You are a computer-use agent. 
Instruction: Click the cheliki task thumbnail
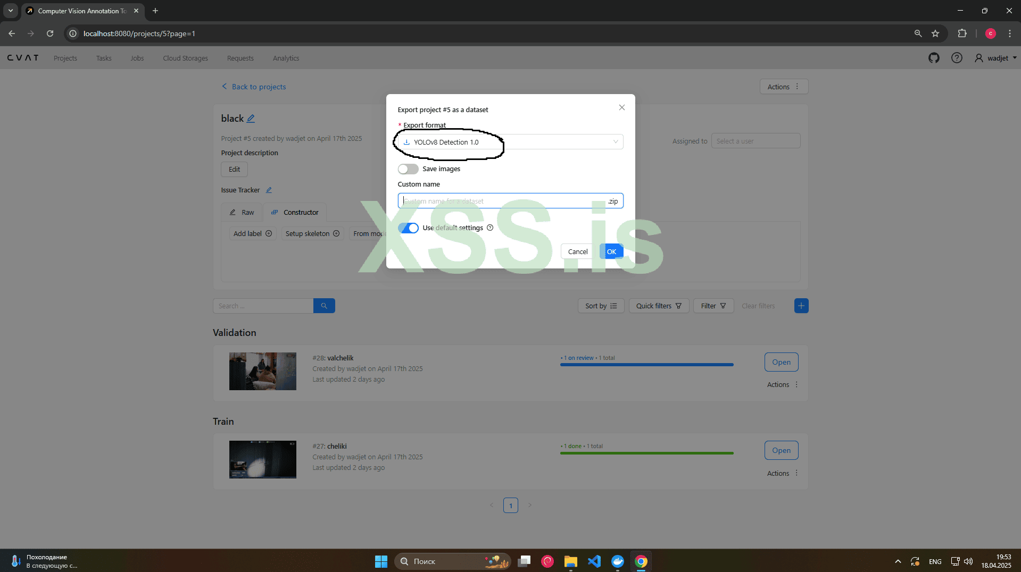263,459
